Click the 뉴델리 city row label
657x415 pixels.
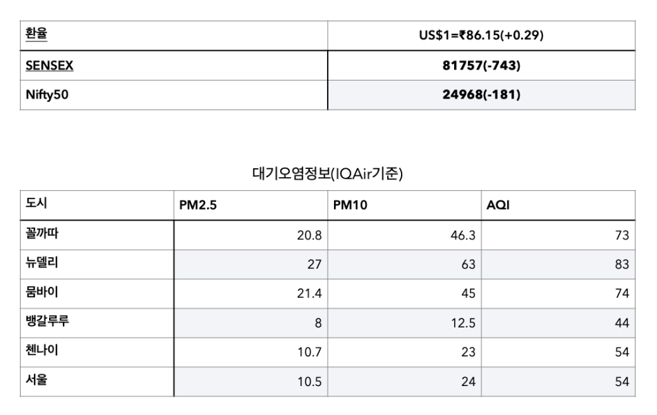[42, 264]
